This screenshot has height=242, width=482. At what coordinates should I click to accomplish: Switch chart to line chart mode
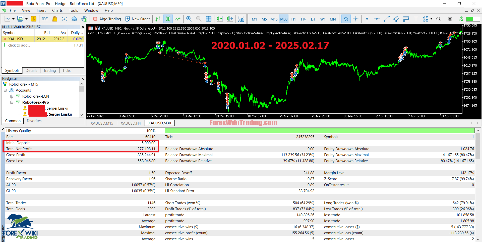pos(178,19)
